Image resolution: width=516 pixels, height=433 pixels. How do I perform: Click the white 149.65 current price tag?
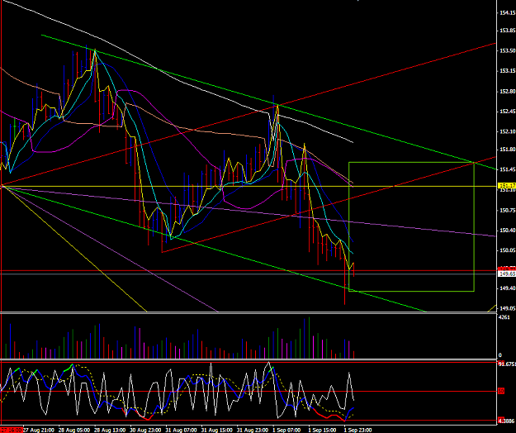coord(507,274)
